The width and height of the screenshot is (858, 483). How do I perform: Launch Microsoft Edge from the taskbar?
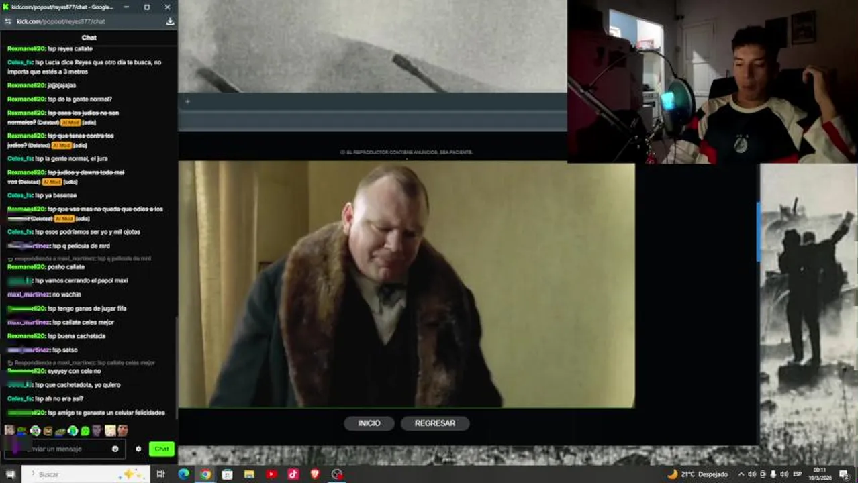(x=183, y=474)
